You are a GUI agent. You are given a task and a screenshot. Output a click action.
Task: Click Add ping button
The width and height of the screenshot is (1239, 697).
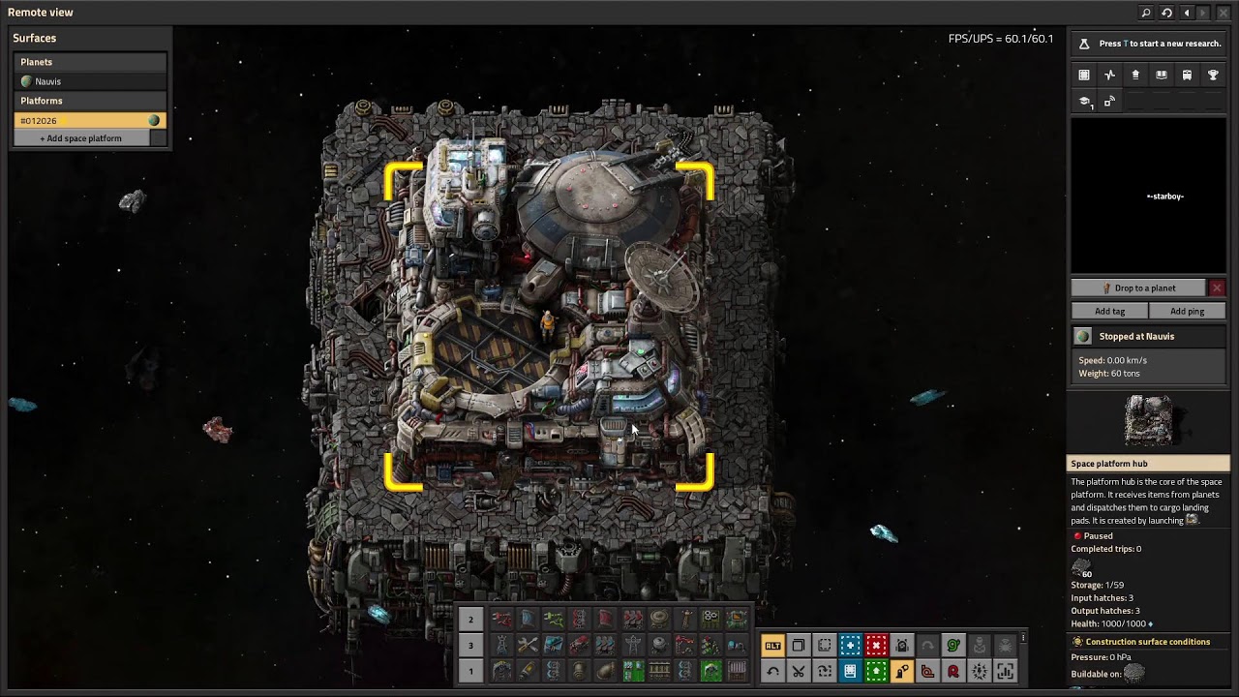(1187, 311)
